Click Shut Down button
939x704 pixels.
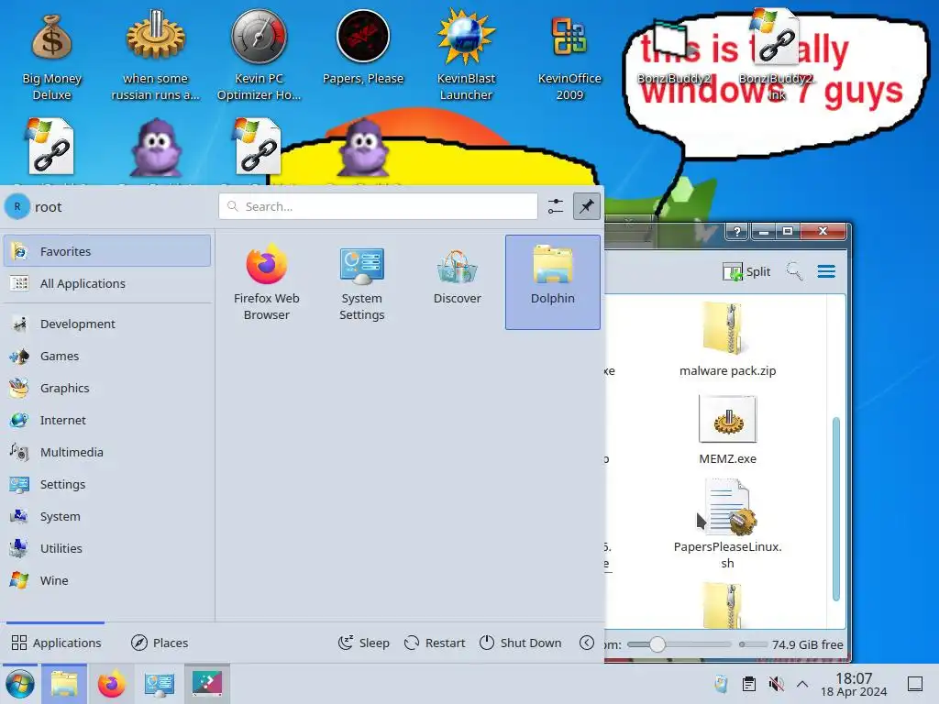pyautogui.click(x=521, y=643)
